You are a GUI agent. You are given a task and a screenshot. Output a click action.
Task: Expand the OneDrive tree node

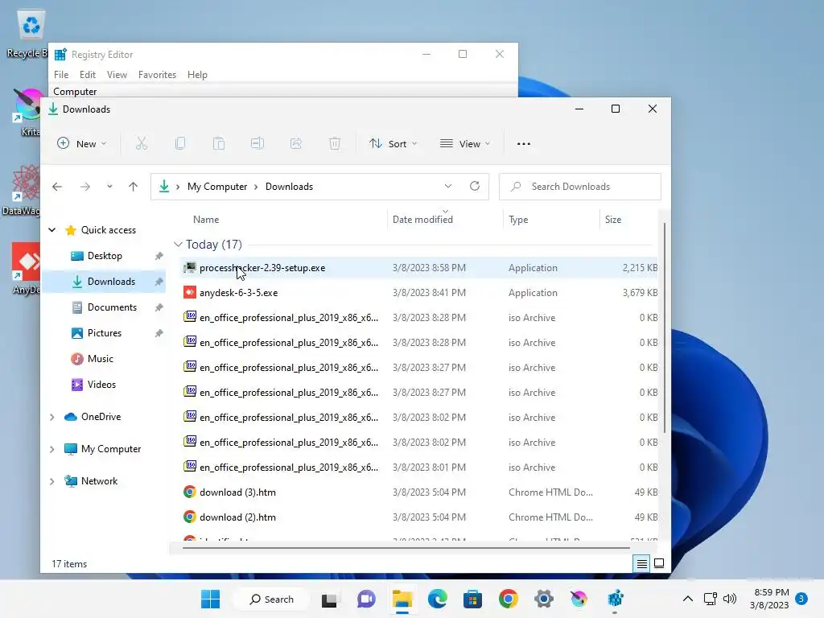pos(51,418)
